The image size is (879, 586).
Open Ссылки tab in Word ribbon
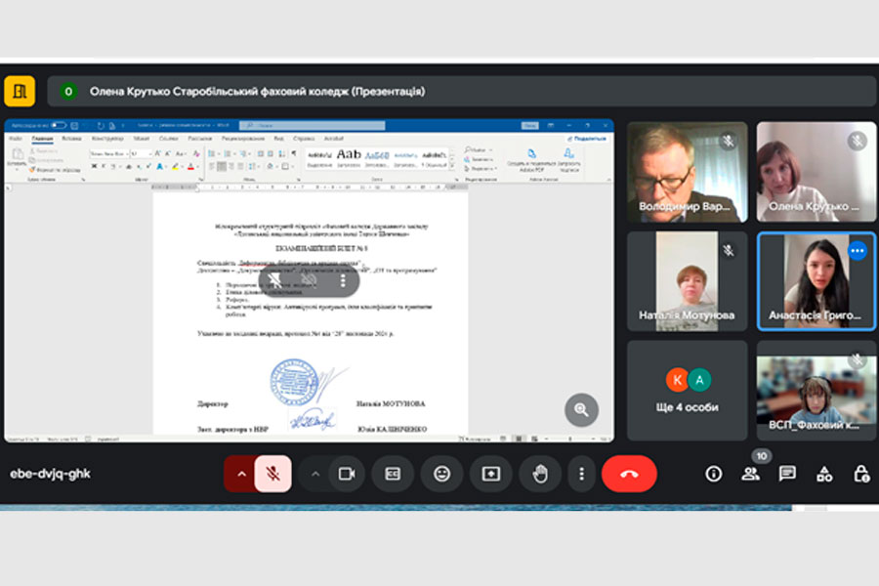point(168,139)
